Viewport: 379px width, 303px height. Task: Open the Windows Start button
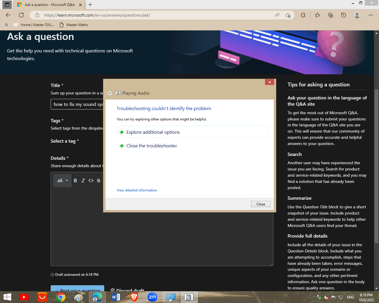click(7, 297)
